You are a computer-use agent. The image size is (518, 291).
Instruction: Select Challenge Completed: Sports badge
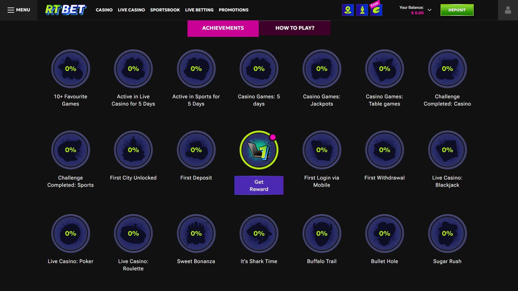(70, 150)
